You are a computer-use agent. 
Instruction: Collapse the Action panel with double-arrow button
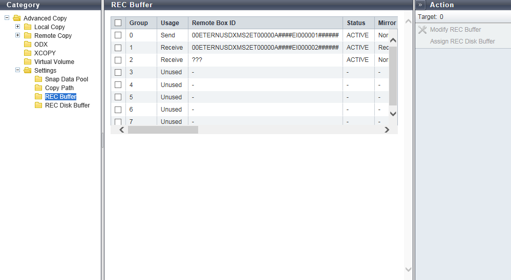pos(420,5)
